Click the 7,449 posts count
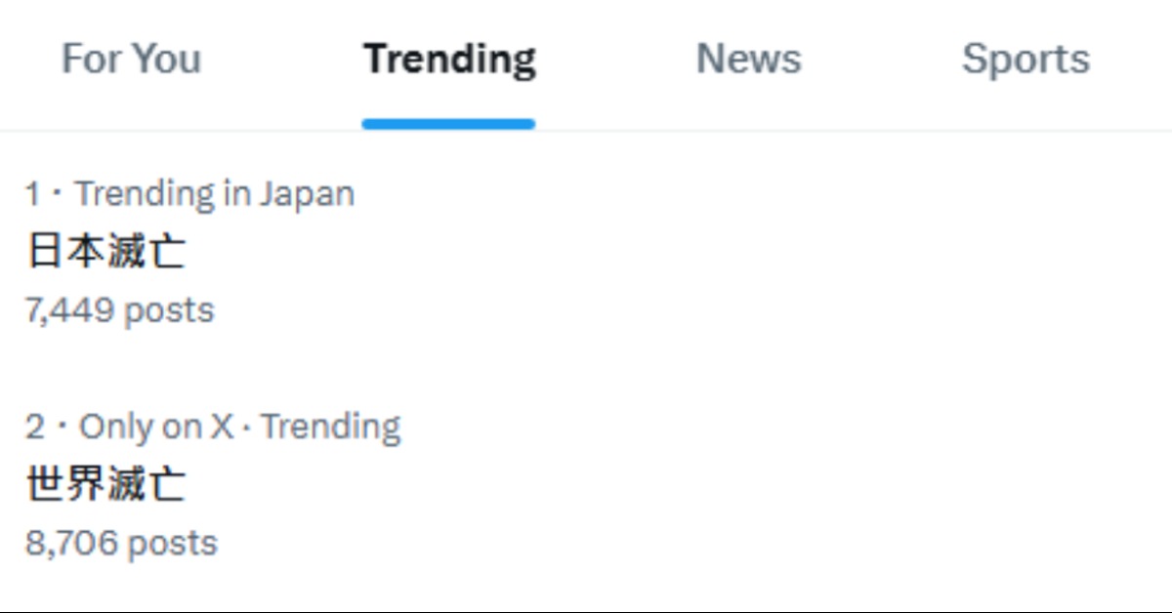Screen dimensions: 1172x613 pos(119,310)
